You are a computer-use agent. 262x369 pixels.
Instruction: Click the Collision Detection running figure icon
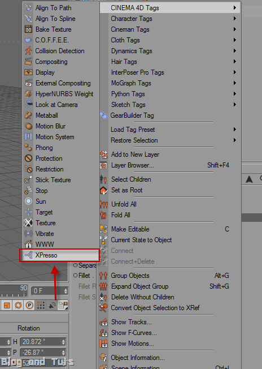pos(28,51)
